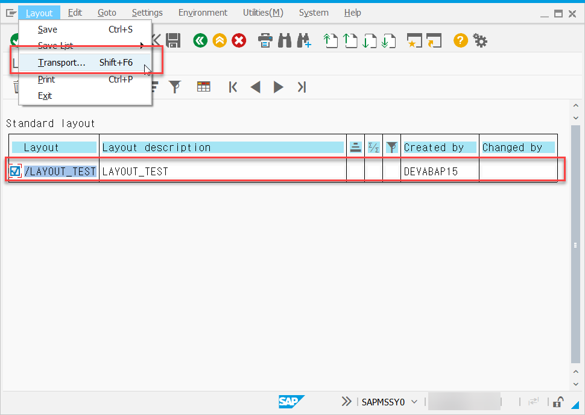Choose Exit in the Layout menu
585x415 pixels.
(85, 96)
